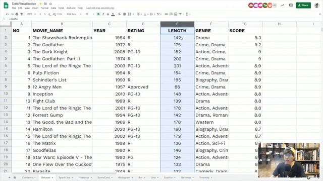Toggle bold formatting

(98, 14)
